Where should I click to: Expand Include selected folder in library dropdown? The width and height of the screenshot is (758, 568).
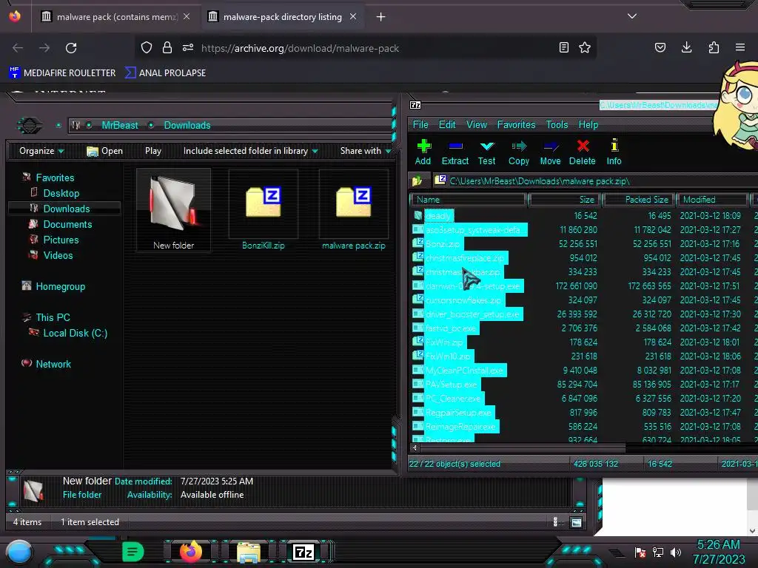pyautogui.click(x=250, y=151)
